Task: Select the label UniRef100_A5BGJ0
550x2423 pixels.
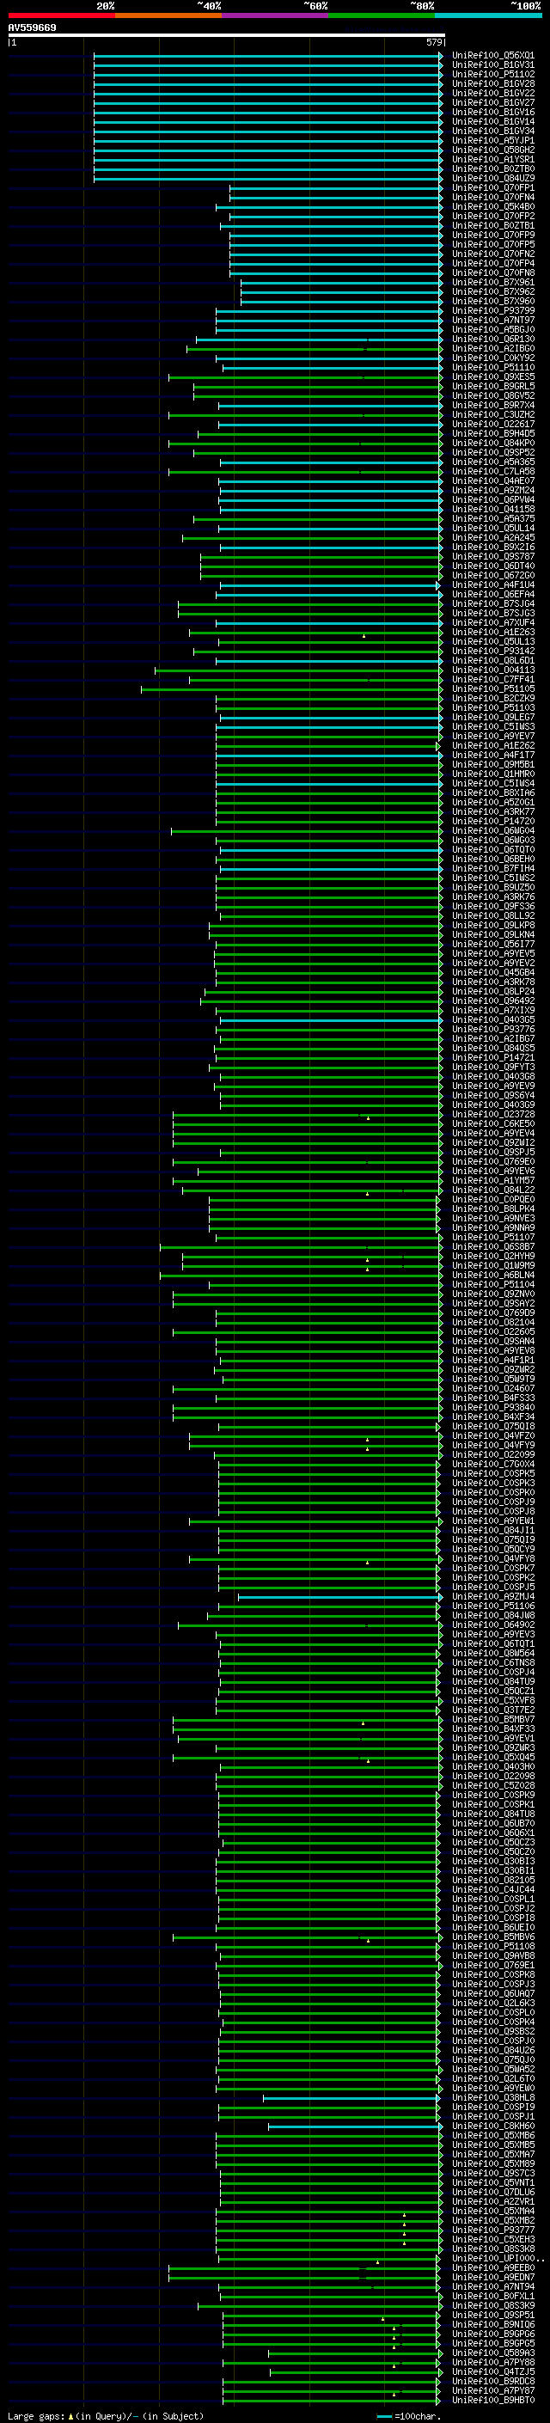Action: coord(493,329)
